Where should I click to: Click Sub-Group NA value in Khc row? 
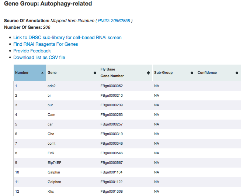pyautogui.click(x=156, y=192)
